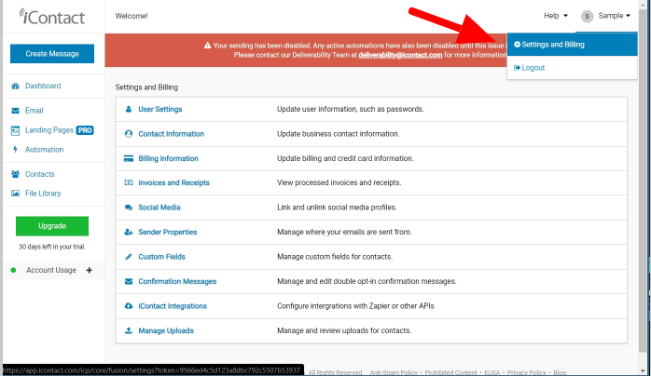Click the '30 days left in your trial' text
The image size is (651, 376).
[x=52, y=247]
